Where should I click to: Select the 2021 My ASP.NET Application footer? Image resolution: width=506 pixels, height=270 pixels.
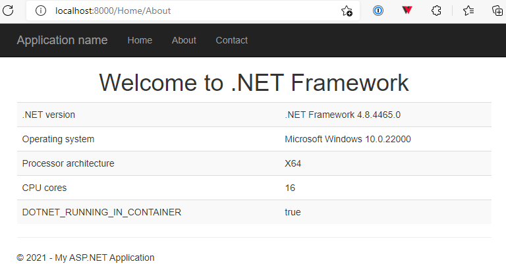[x=86, y=257]
